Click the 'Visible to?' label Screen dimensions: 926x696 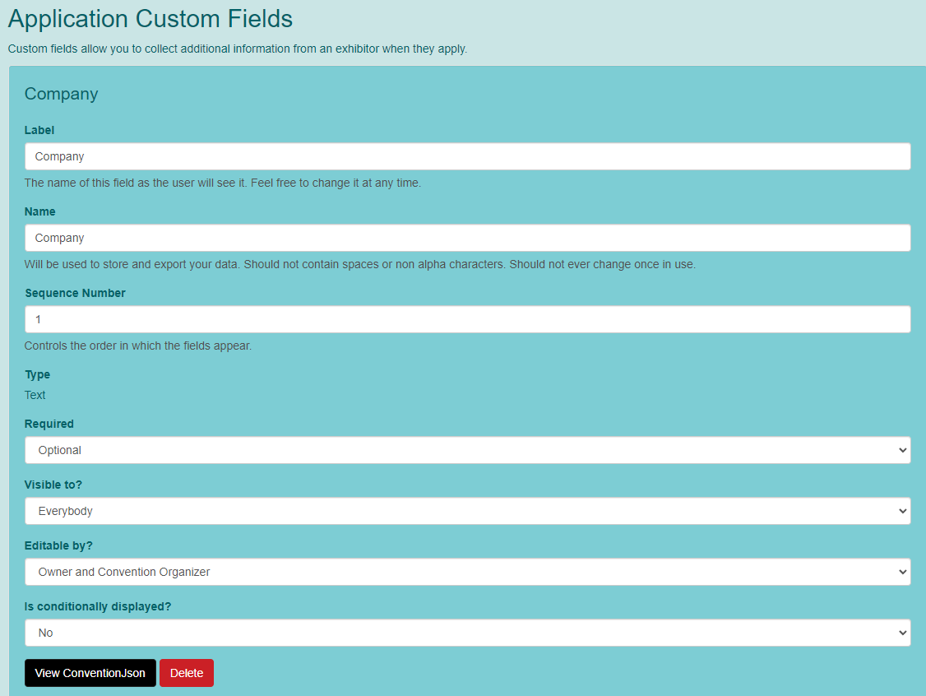(53, 485)
